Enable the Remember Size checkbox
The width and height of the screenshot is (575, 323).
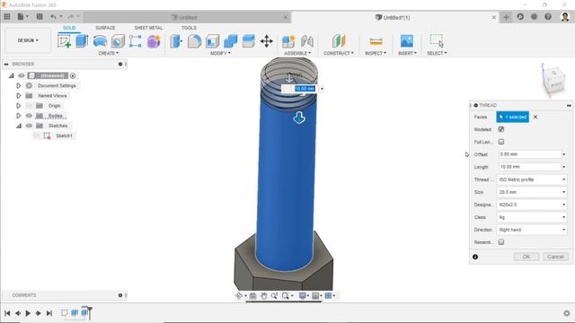pos(501,242)
